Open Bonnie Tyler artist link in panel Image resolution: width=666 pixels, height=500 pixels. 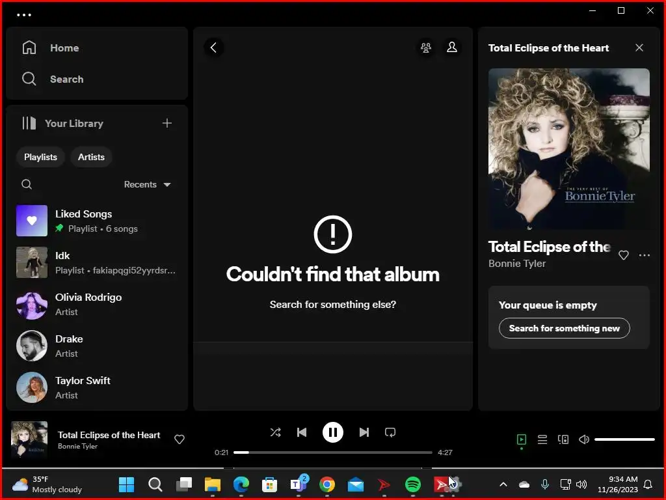pyautogui.click(x=517, y=263)
